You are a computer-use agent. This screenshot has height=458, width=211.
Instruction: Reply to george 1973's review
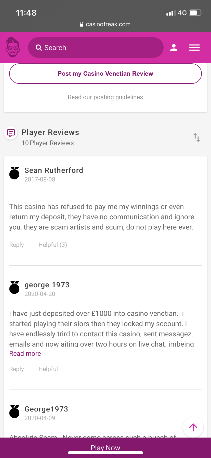[17, 369]
